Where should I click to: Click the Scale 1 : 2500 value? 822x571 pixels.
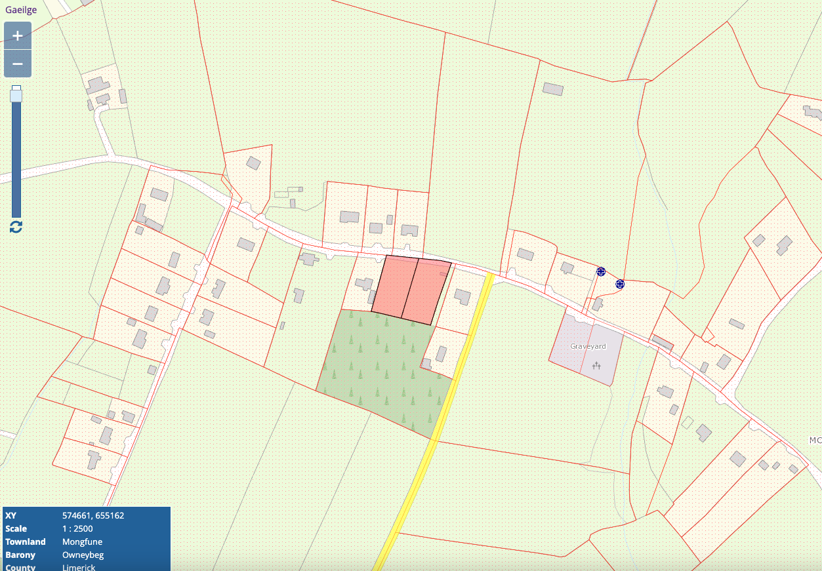[x=77, y=528]
